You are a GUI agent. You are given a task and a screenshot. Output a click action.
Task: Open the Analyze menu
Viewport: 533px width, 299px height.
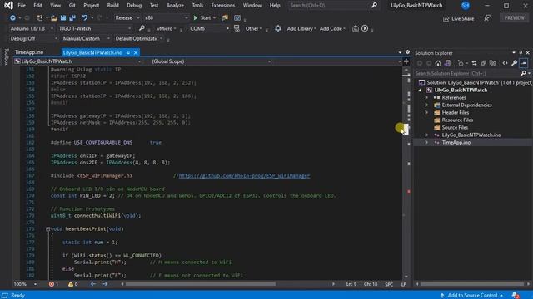coord(175,6)
